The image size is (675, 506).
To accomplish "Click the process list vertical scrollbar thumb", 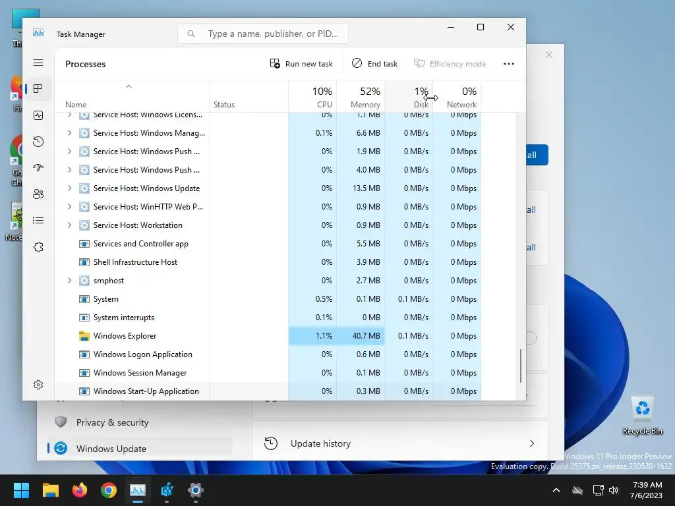I will [x=521, y=366].
